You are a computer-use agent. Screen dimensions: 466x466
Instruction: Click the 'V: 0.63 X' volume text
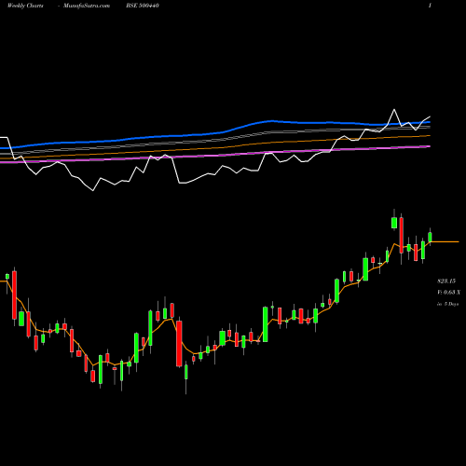(x=448, y=293)
